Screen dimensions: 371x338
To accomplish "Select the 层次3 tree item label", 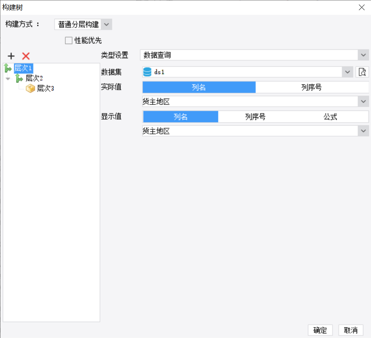I will pyautogui.click(x=45, y=89).
